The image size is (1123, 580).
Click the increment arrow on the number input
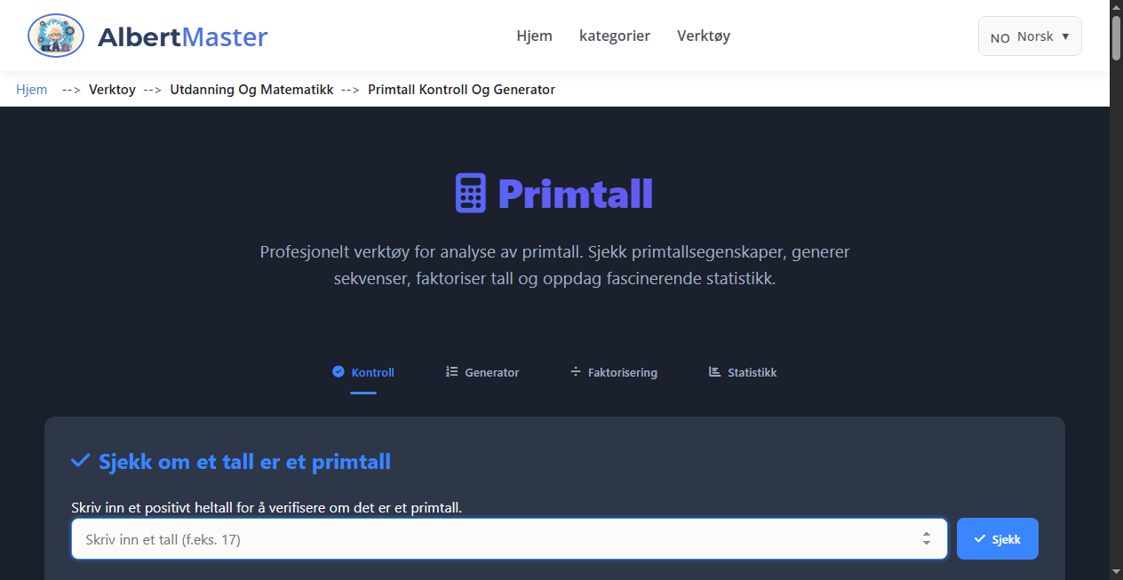tap(927, 534)
